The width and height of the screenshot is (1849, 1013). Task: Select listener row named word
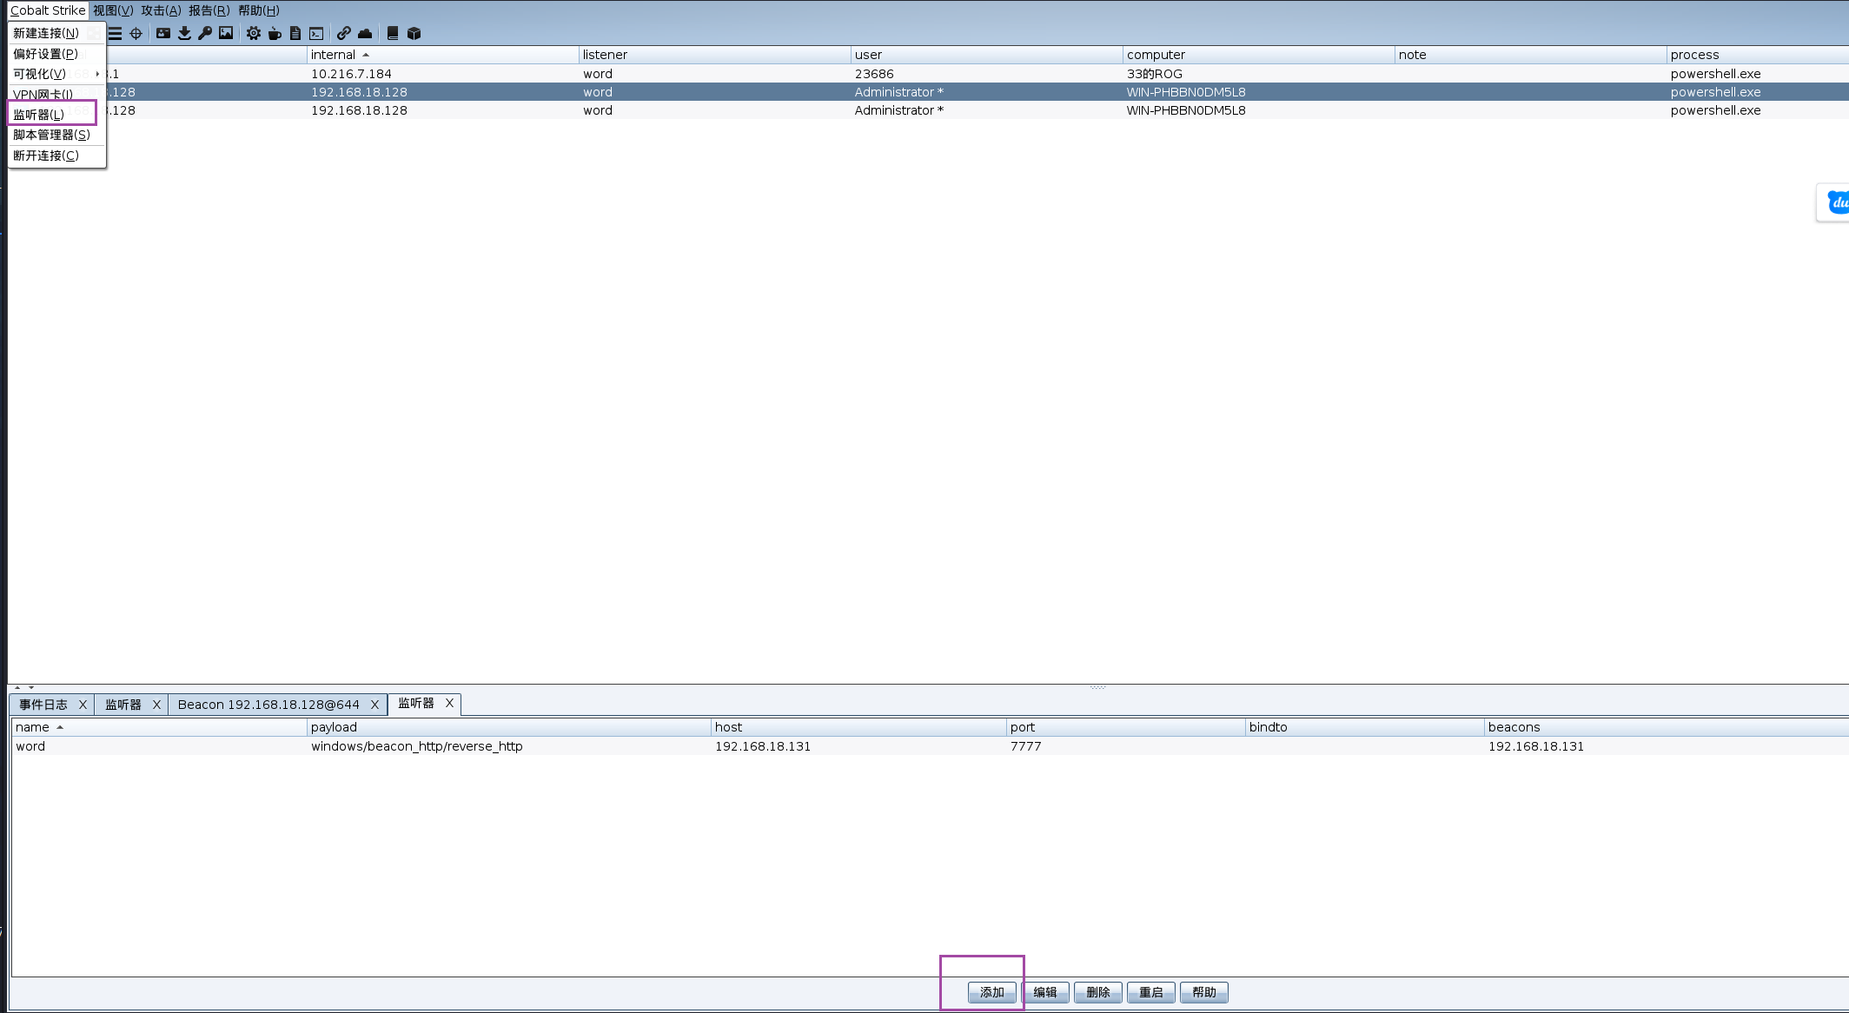[x=930, y=746]
